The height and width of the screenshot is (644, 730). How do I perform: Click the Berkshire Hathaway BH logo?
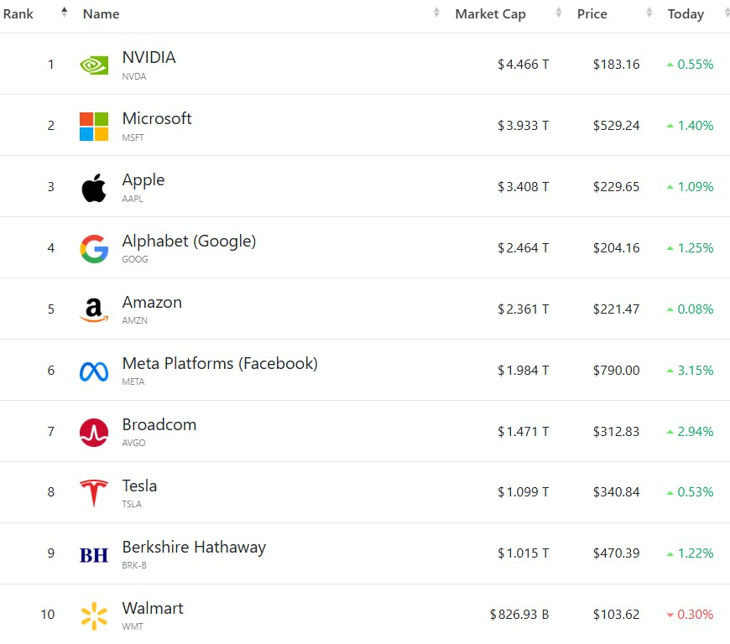pyautogui.click(x=94, y=555)
